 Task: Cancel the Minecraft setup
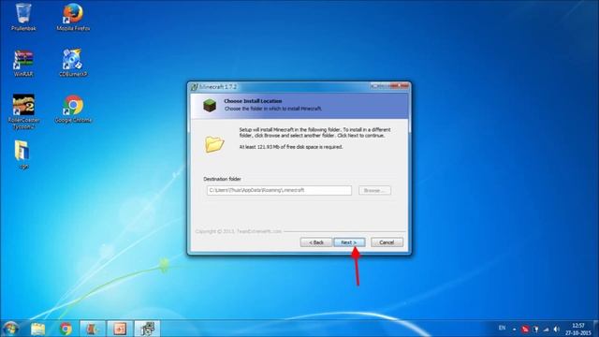tap(387, 242)
